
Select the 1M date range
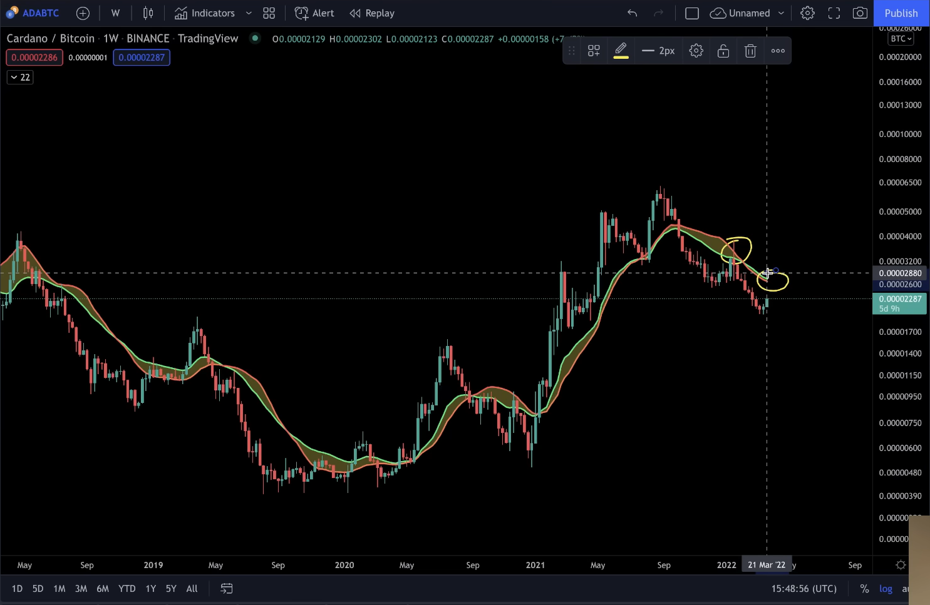pos(59,589)
